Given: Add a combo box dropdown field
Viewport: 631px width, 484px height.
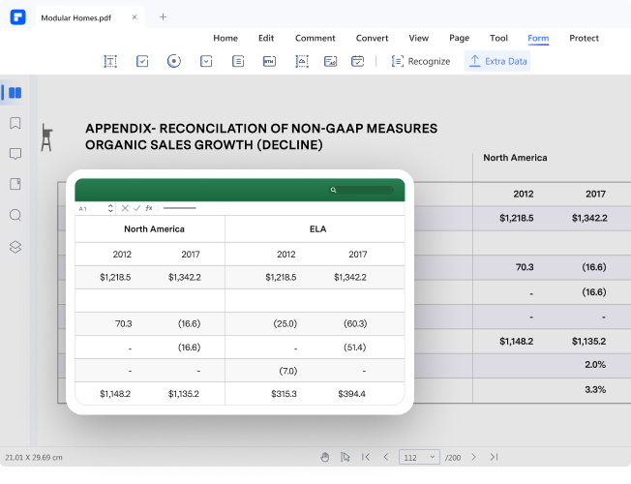Looking at the screenshot, I should coord(205,61).
